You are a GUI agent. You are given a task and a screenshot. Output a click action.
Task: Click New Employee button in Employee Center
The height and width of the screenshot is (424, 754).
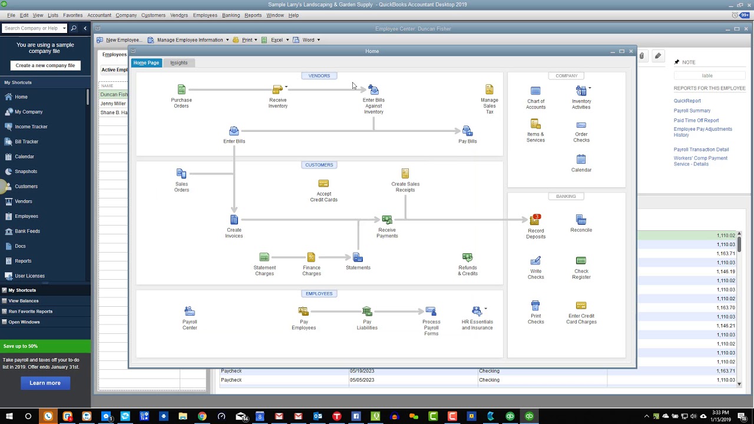(120, 40)
